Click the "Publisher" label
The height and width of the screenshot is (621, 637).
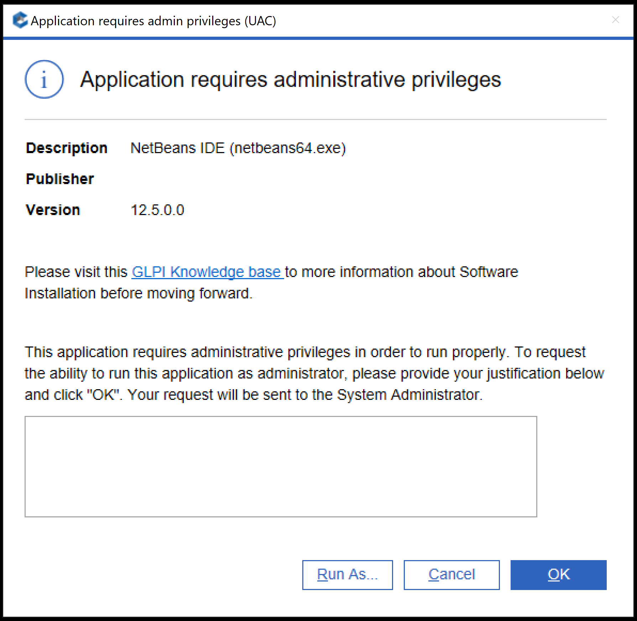60,179
